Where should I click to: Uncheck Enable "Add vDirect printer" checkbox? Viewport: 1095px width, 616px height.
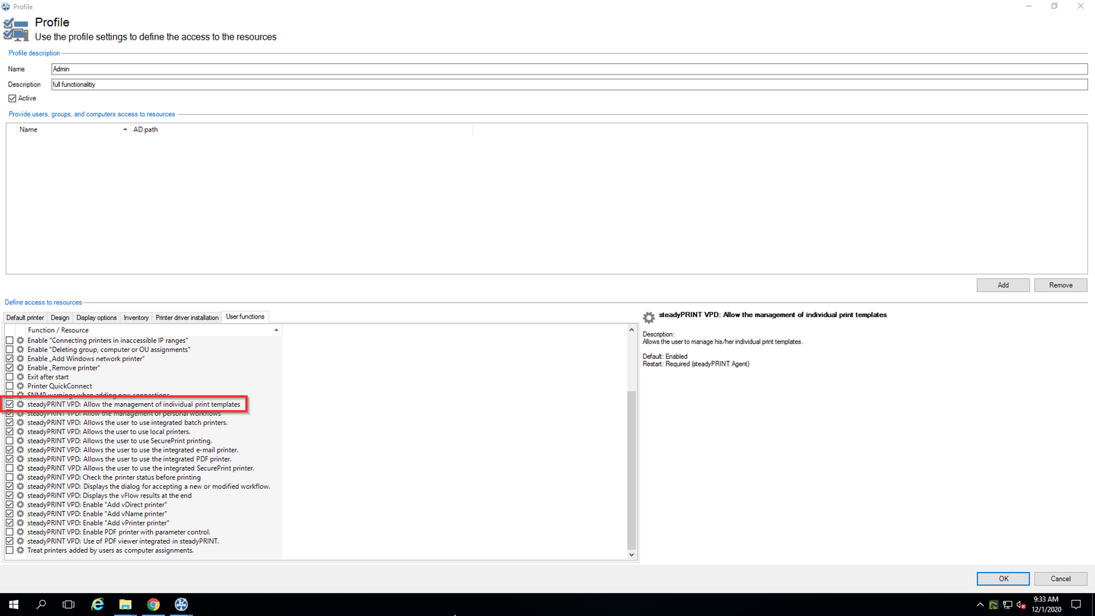click(10, 505)
